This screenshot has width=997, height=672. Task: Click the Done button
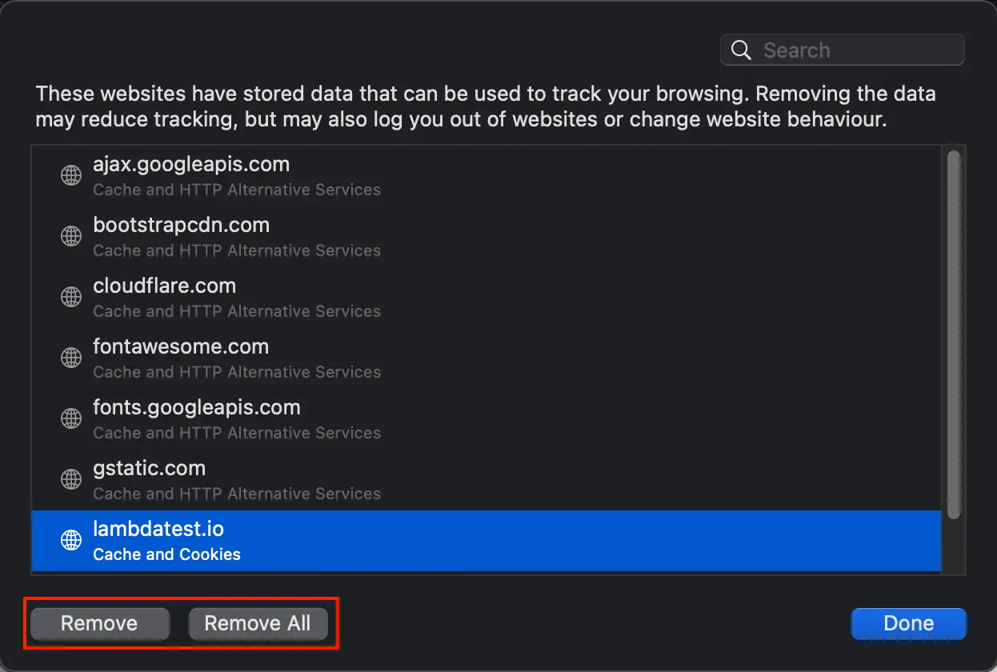click(908, 623)
